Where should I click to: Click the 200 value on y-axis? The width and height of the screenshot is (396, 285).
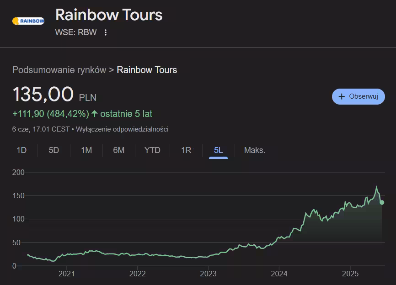(x=18, y=172)
